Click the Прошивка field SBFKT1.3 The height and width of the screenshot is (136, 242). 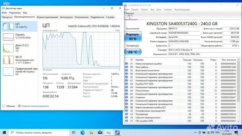184,29
